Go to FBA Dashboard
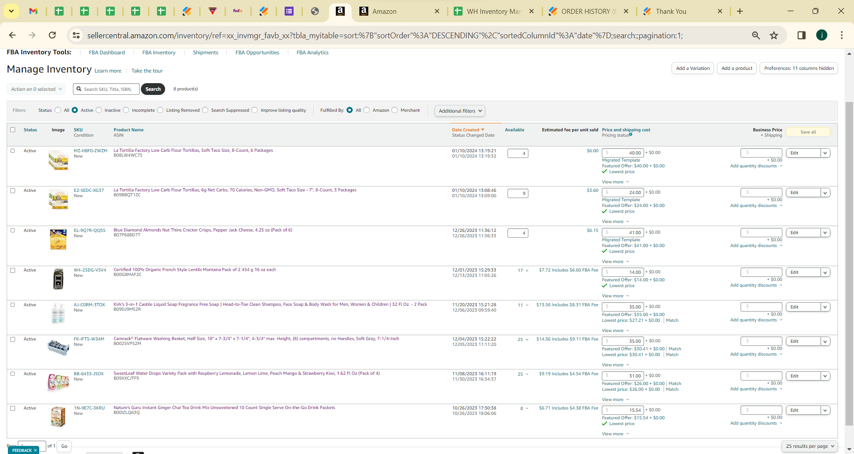The width and height of the screenshot is (854, 454). coord(107,53)
